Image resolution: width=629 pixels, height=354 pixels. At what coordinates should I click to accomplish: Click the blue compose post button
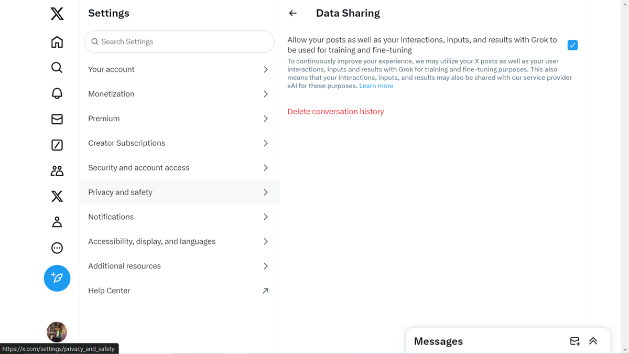(57, 278)
